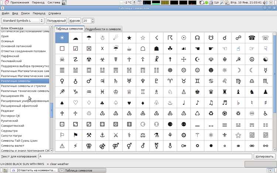The image size is (277, 173).
Task: Select the die face five symbol
Action: tap(116, 124)
